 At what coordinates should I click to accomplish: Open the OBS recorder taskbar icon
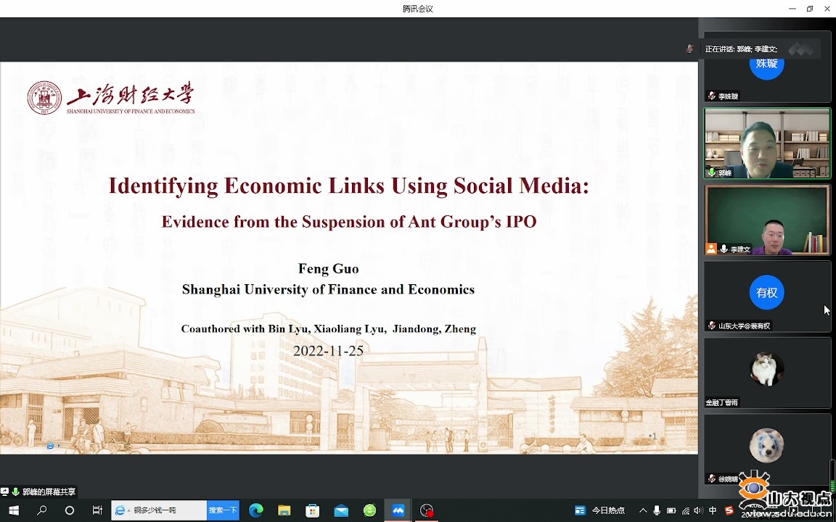427,510
